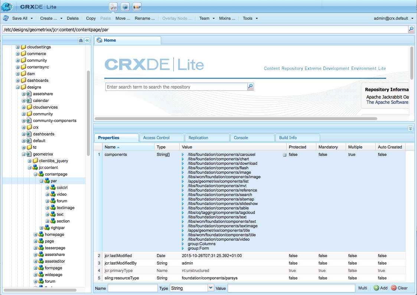
Task: Click the path address input field
Action: [x=205, y=30]
